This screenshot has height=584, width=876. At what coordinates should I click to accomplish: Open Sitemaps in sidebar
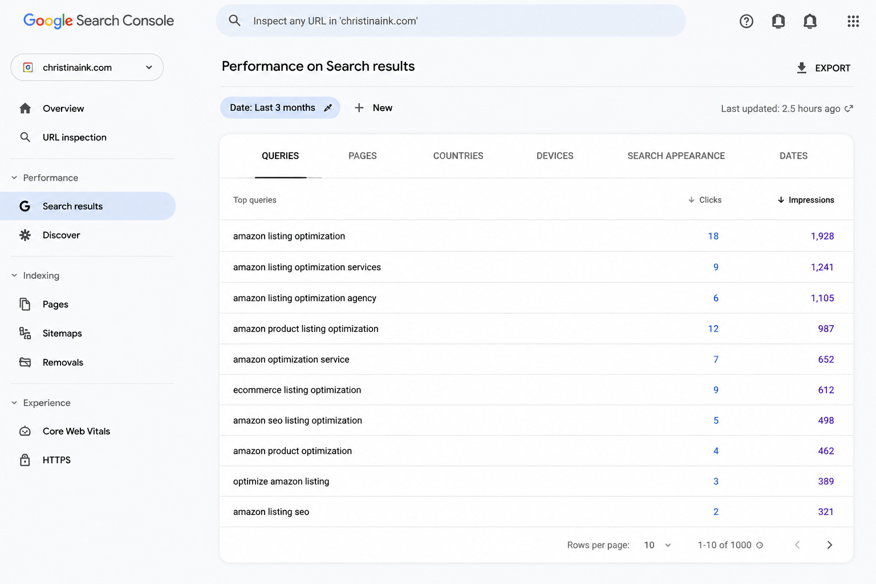[x=62, y=333]
